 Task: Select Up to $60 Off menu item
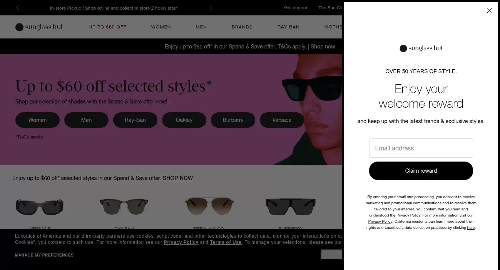pos(107,27)
